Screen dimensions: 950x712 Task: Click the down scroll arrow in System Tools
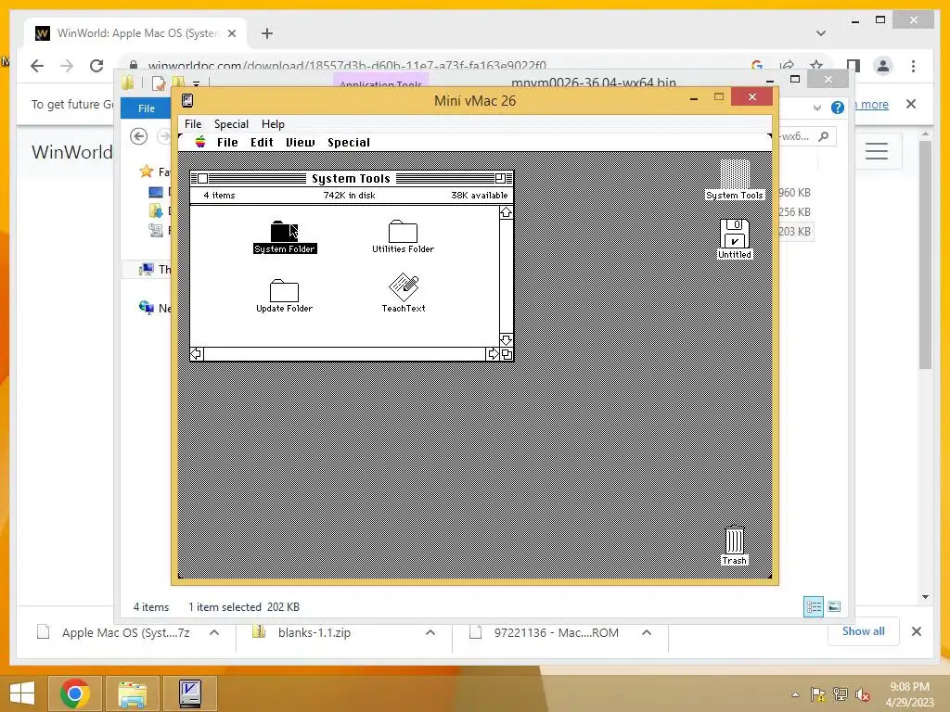(506, 339)
